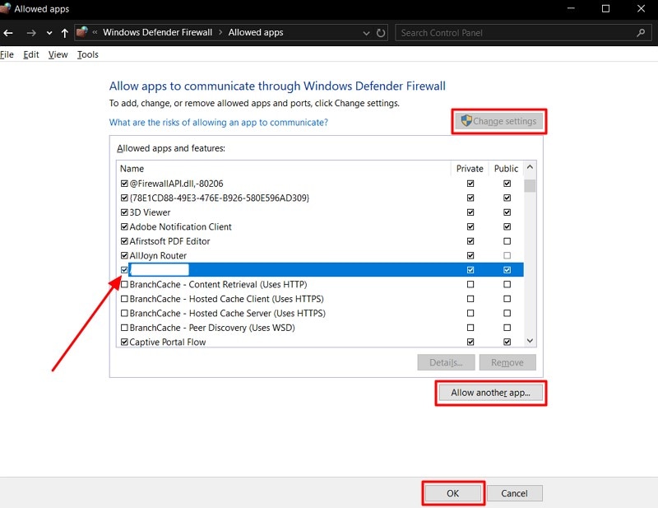Click the Up directory arrow

pos(65,33)
